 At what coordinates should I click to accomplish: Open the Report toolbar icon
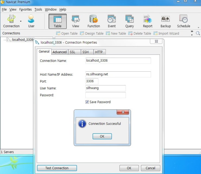point(147,21)
